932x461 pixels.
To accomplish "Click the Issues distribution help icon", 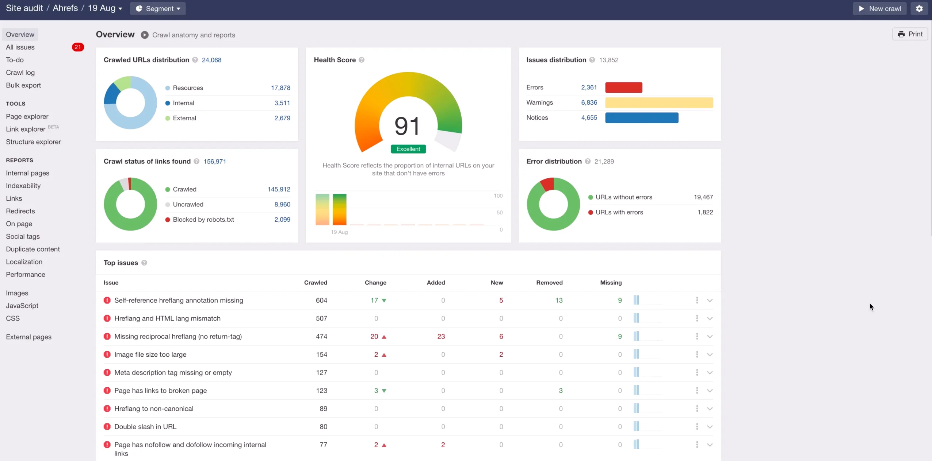I will 592,60.
